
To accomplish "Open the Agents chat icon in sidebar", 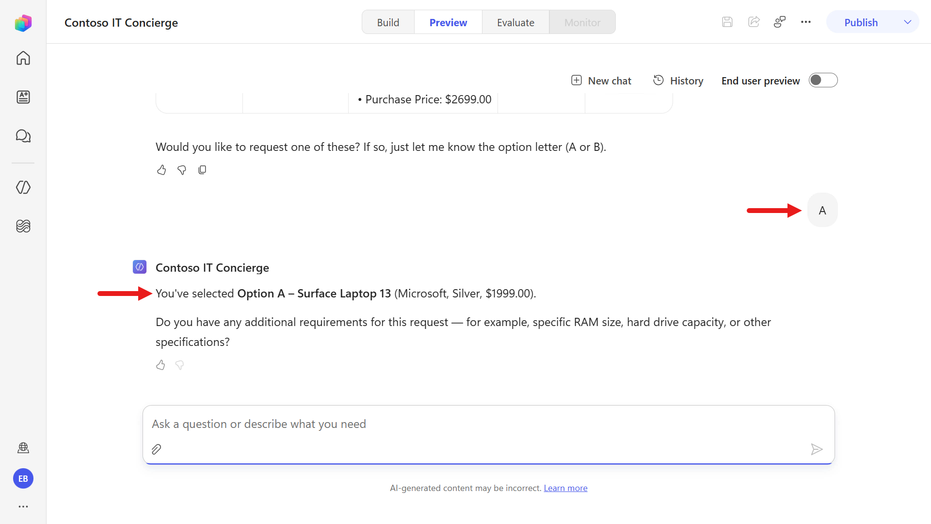I will (x=23, y=136).
